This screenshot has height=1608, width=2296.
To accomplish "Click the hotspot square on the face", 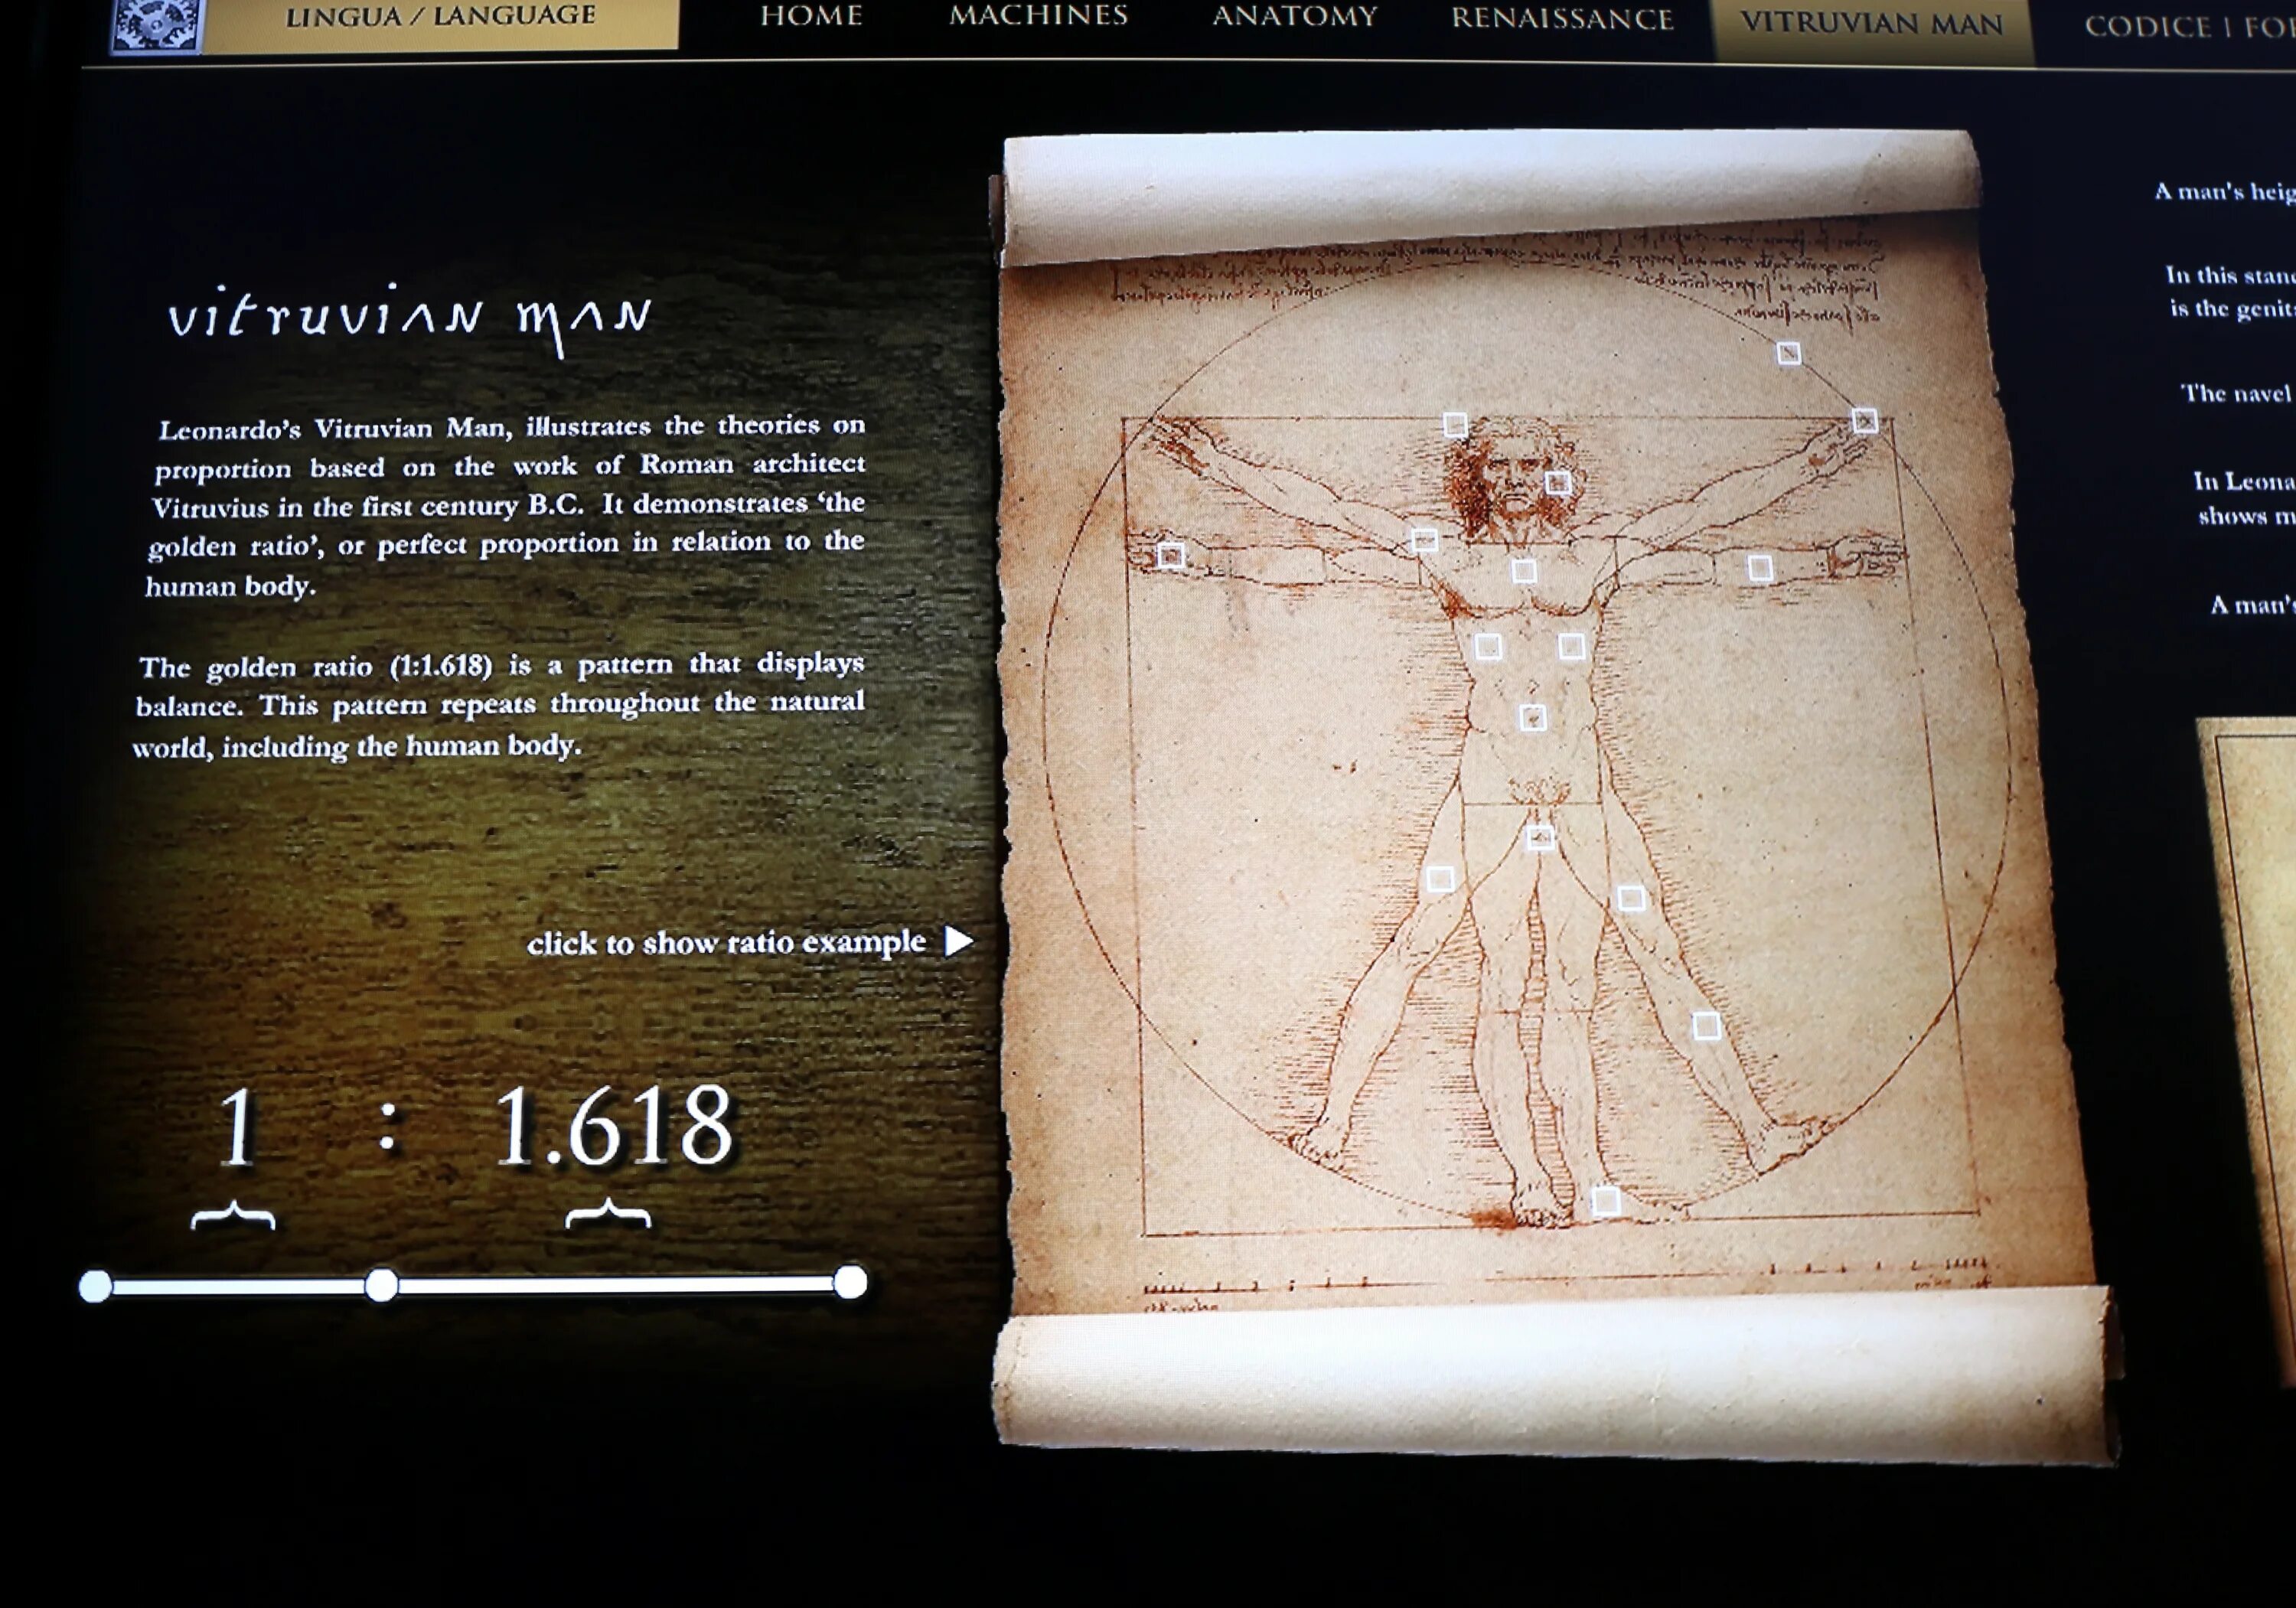I will pyautogui.click(x=1557, y=484).
